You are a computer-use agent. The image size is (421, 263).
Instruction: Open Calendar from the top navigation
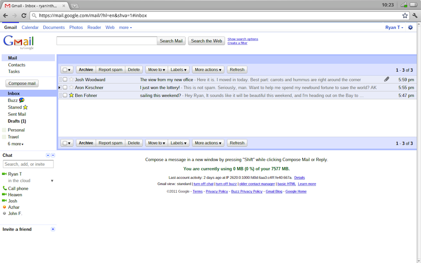pos(30,27)
